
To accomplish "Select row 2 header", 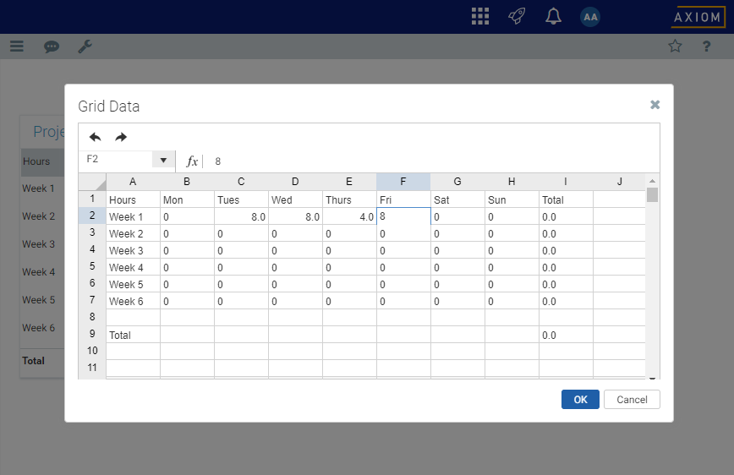I will tap(92, 216).
